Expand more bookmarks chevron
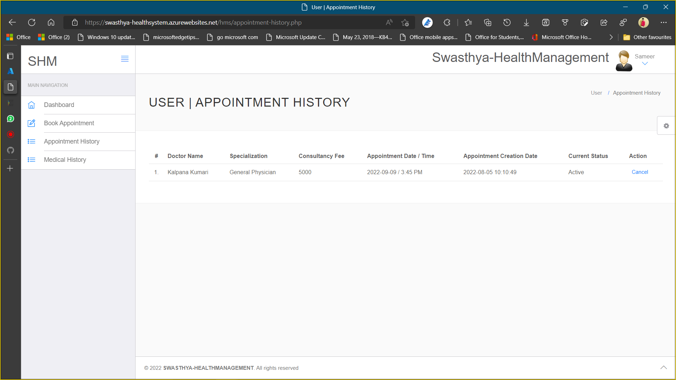The height and width of the screenshot is (380, 676). [611, 37]
